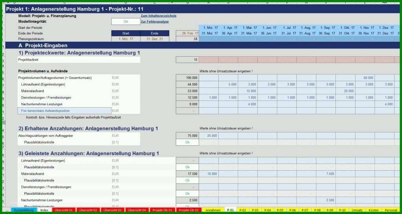
Task: Select the 28. Feb. 17 date cell
Action: tap(188, 33)
